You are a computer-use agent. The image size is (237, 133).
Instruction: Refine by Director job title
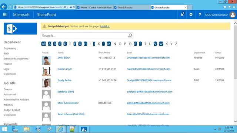(x=8, y=89)
